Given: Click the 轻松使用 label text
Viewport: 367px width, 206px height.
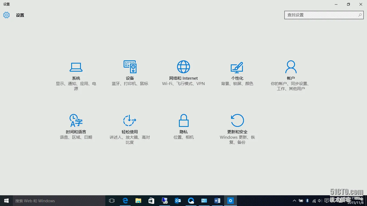Looking at the screenshot, I should (130, 132).
